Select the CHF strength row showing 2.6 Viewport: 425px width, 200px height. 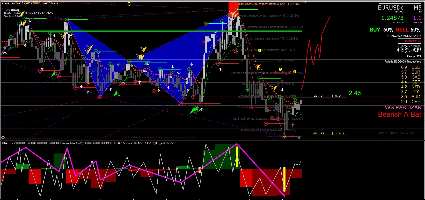point(411,102)
